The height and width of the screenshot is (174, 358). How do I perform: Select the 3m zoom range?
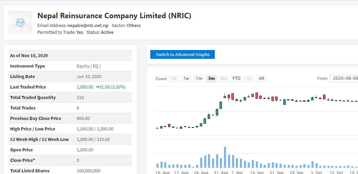(211, 78)
